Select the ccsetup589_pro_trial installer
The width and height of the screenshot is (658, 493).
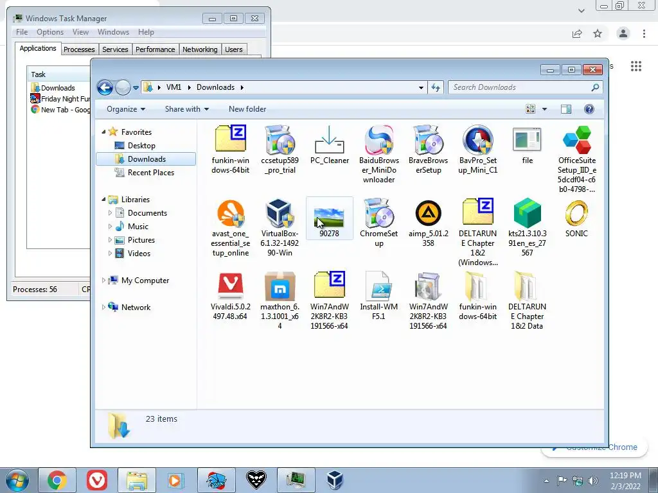[280, 149]
